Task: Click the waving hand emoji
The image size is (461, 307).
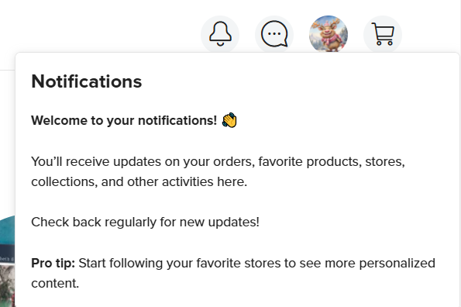Action: (x=229, y=120)
